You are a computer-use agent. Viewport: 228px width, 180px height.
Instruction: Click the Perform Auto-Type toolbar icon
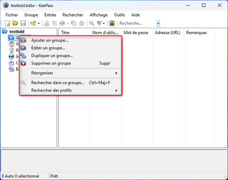click(81, 23)
